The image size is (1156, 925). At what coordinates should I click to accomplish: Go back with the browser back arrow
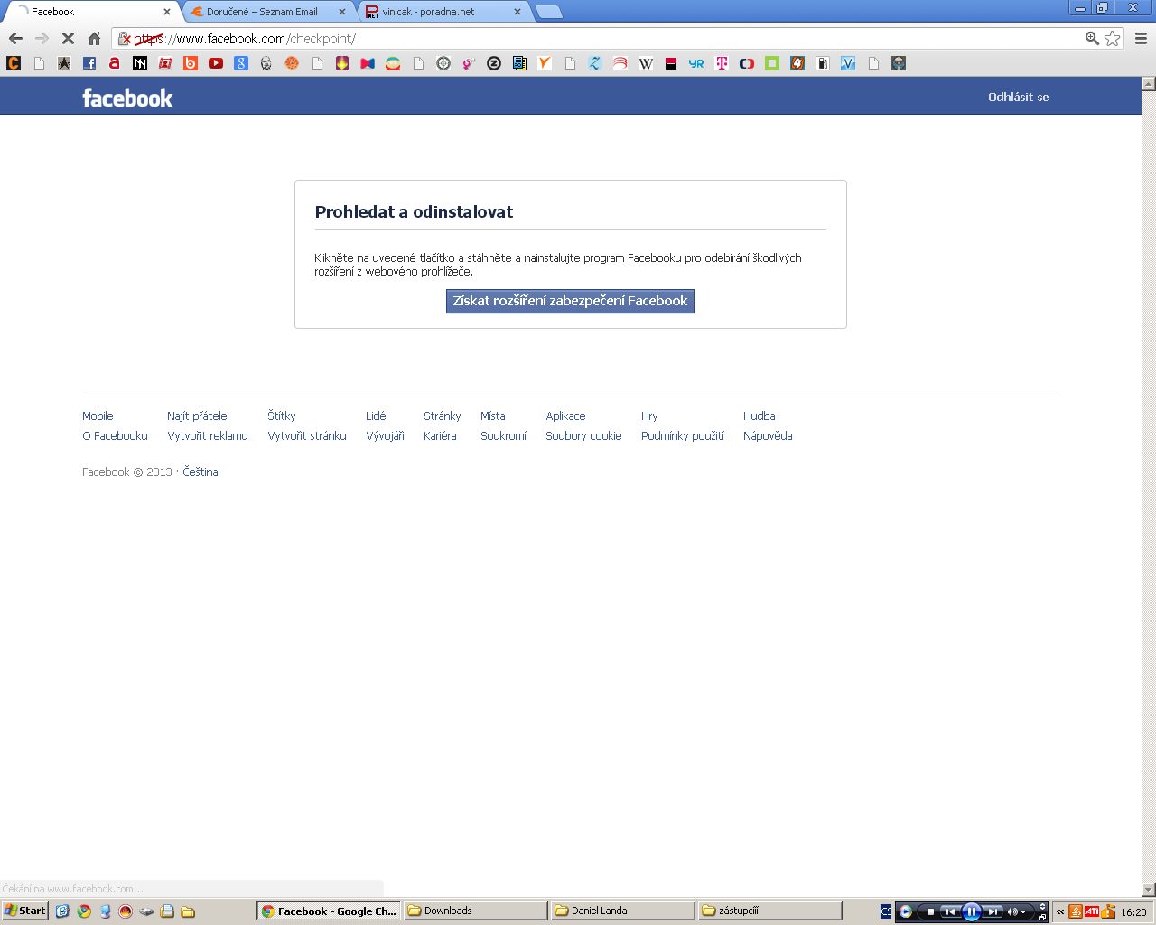[x=15, y=39]
